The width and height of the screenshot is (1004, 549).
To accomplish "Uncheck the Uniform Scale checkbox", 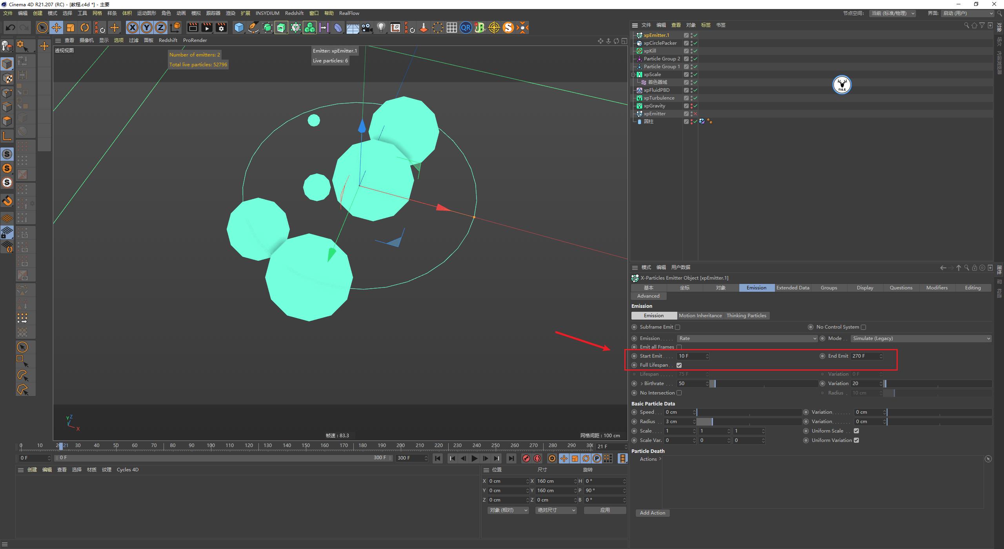I will (x=857, y=431).
